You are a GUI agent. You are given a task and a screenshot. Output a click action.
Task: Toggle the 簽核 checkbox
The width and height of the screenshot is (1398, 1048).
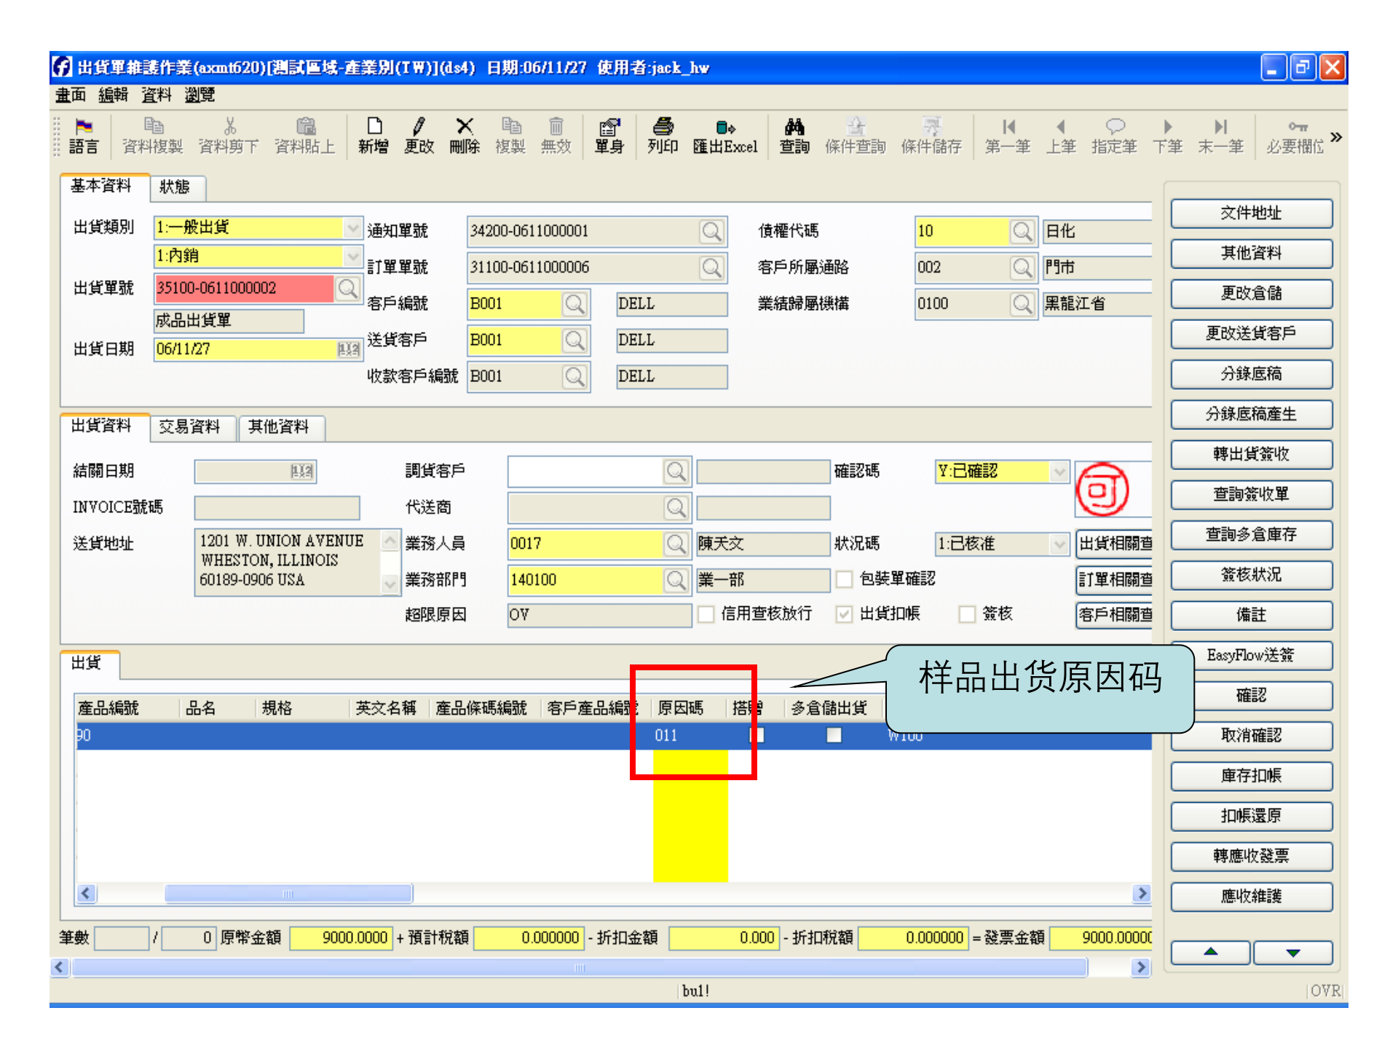pyautogui.click(x=966, y=614)
